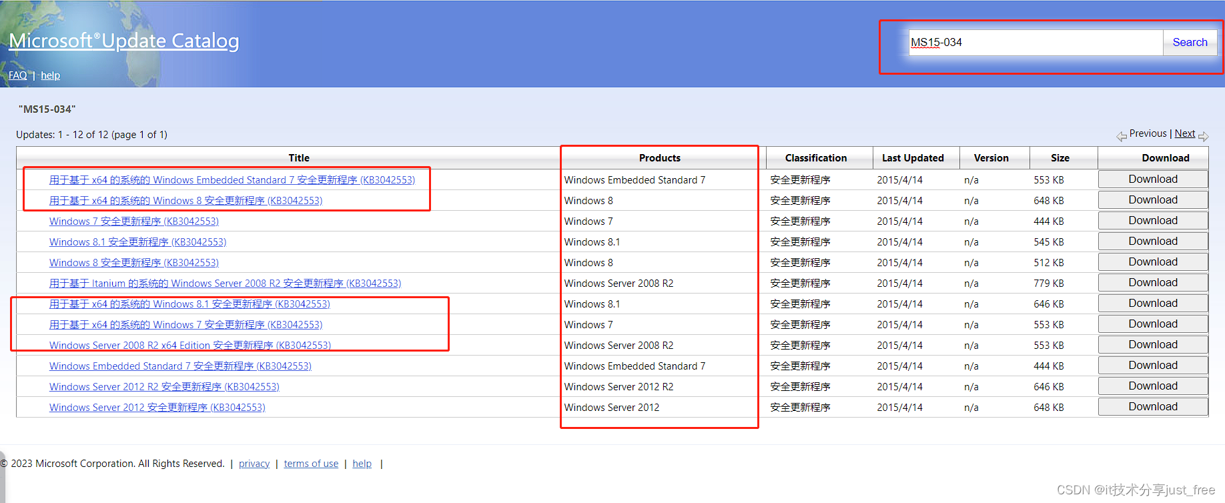Click the Windows Server 2012 product cell
The width and height of the screenshot is (1225, 503).
point(612,408)
